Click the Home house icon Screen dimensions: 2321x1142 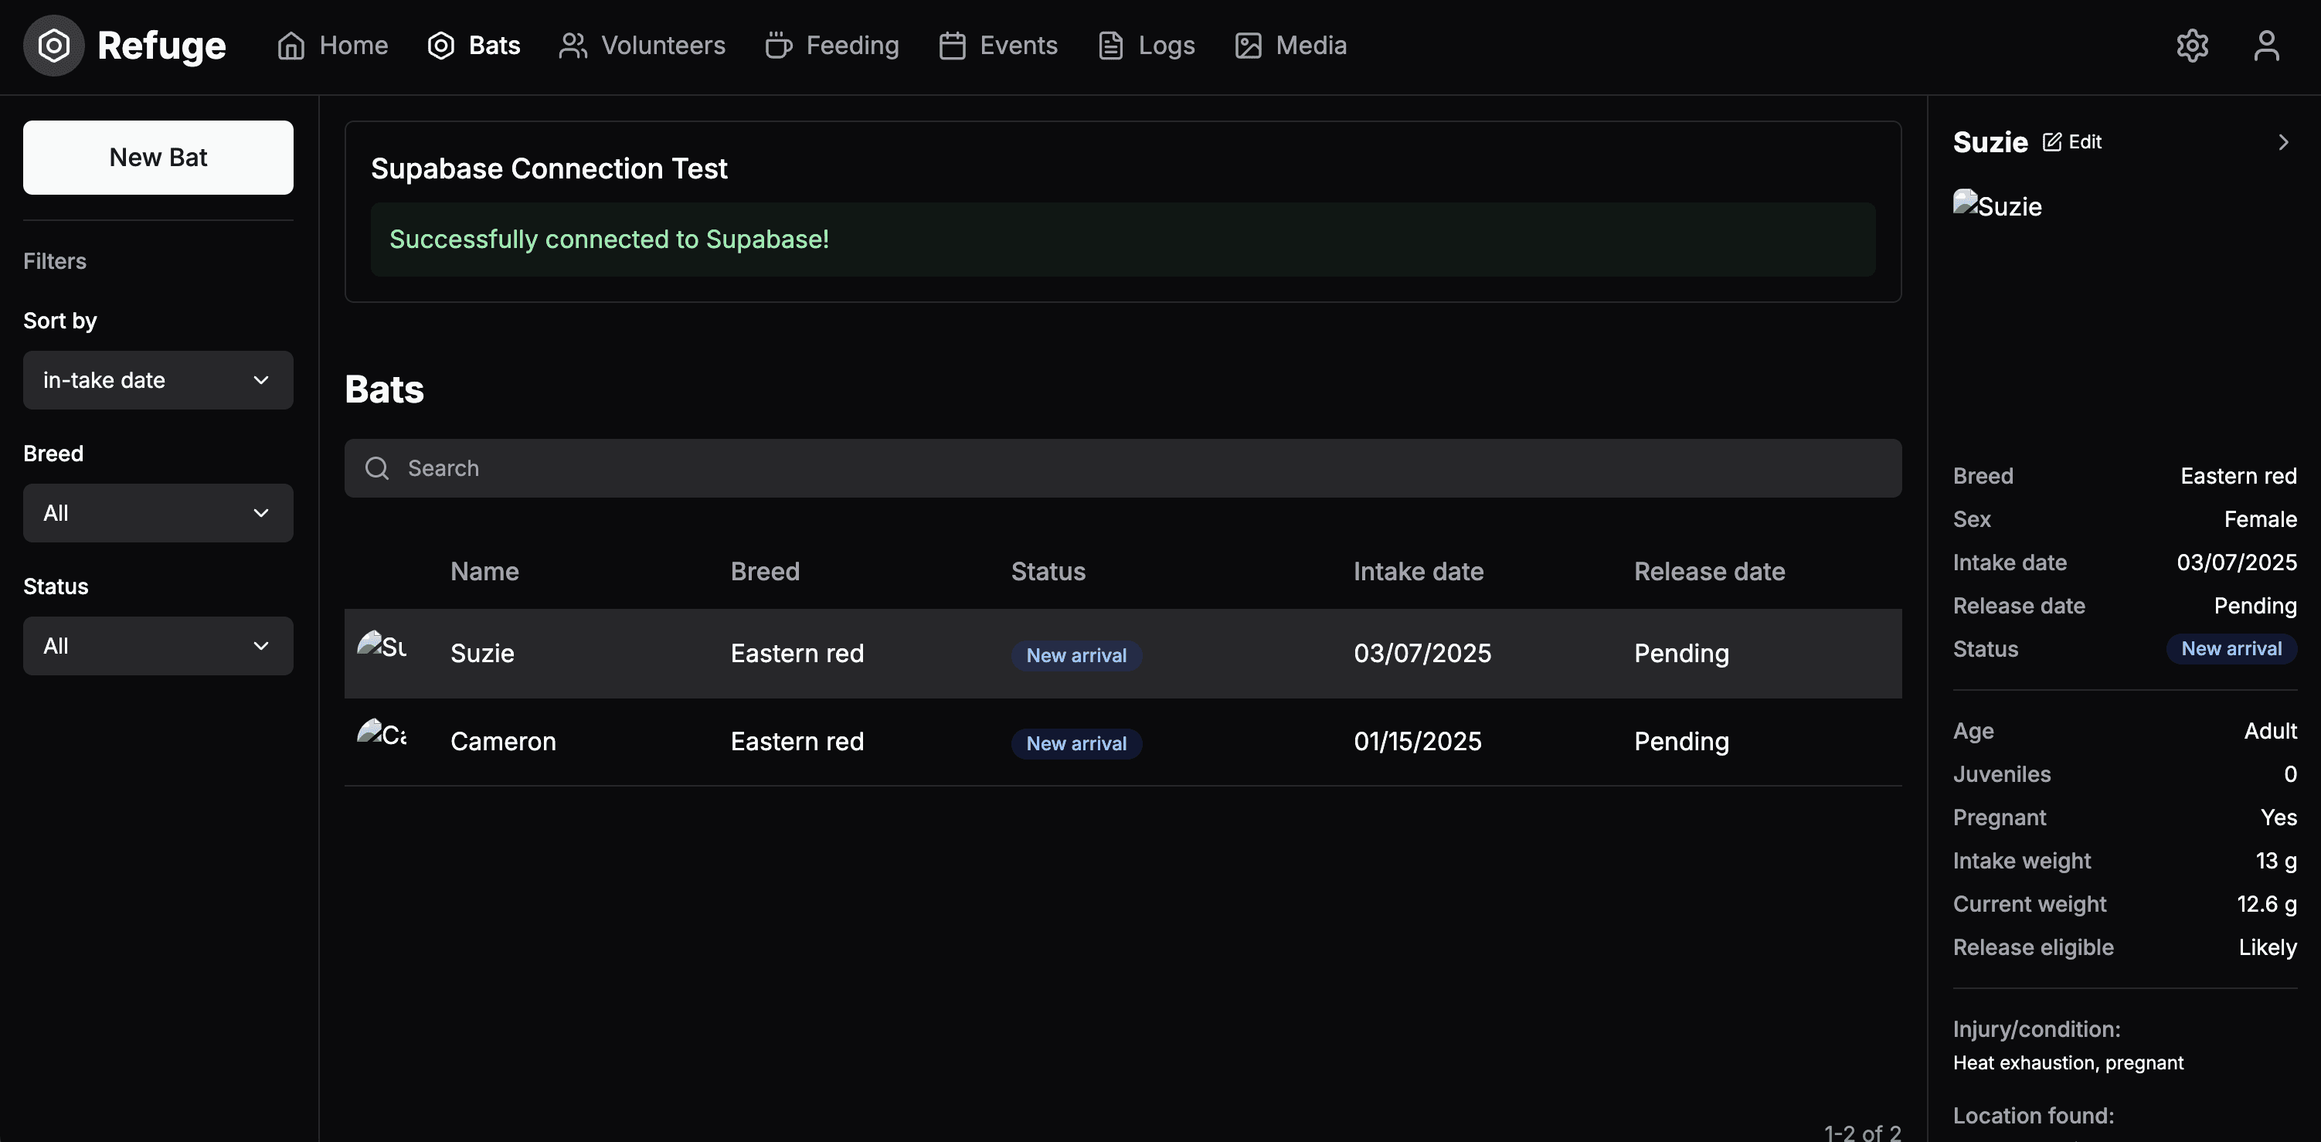pyautogui.click(x=291, y=45)
